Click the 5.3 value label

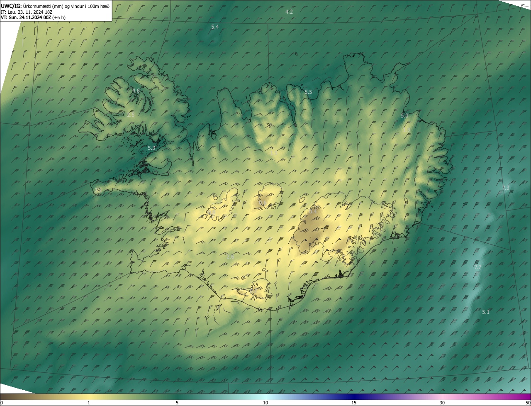pos(151,148)
